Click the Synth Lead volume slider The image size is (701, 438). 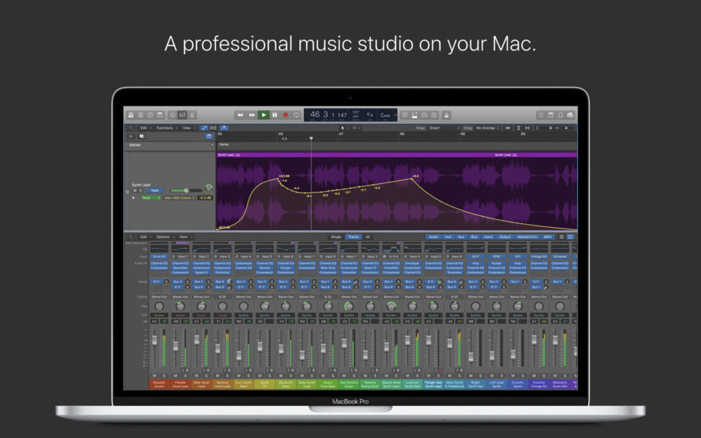tap(186, 190)
